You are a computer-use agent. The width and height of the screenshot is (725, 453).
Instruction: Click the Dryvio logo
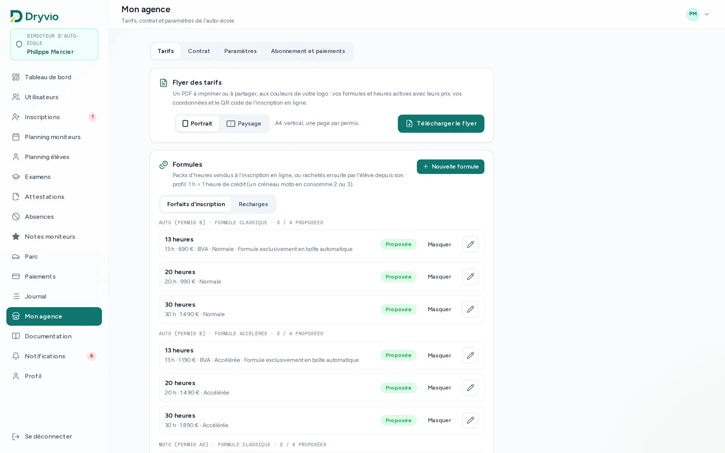point(34,16)
